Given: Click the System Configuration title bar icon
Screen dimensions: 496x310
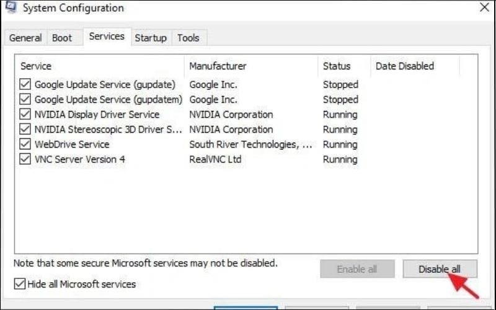Looking at the screenshot, I should (11, 7).
